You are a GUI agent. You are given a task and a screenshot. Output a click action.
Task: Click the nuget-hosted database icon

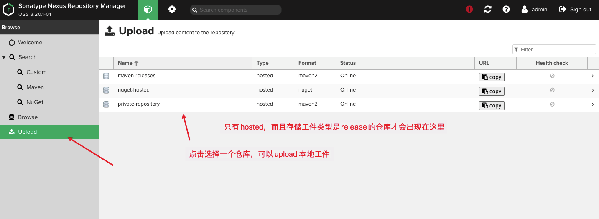click(106, 90)
